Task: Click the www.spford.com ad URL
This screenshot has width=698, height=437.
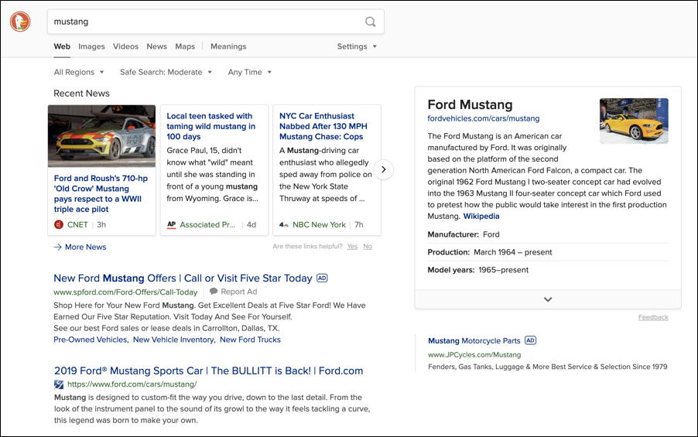Action: (125, 292)
